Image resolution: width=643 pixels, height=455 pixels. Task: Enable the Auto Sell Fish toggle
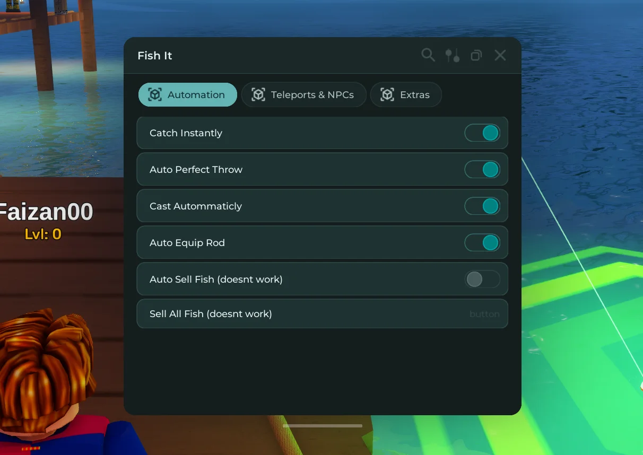pyautogui.click(x=482, y=279)
